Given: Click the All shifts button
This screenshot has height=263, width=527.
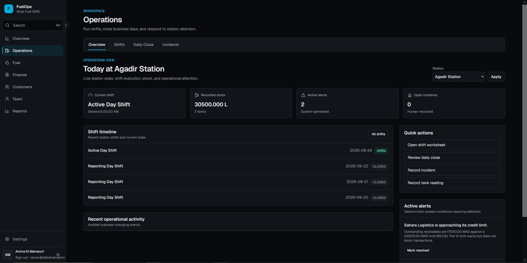Looking at the screenshot, I should point(378,134).
